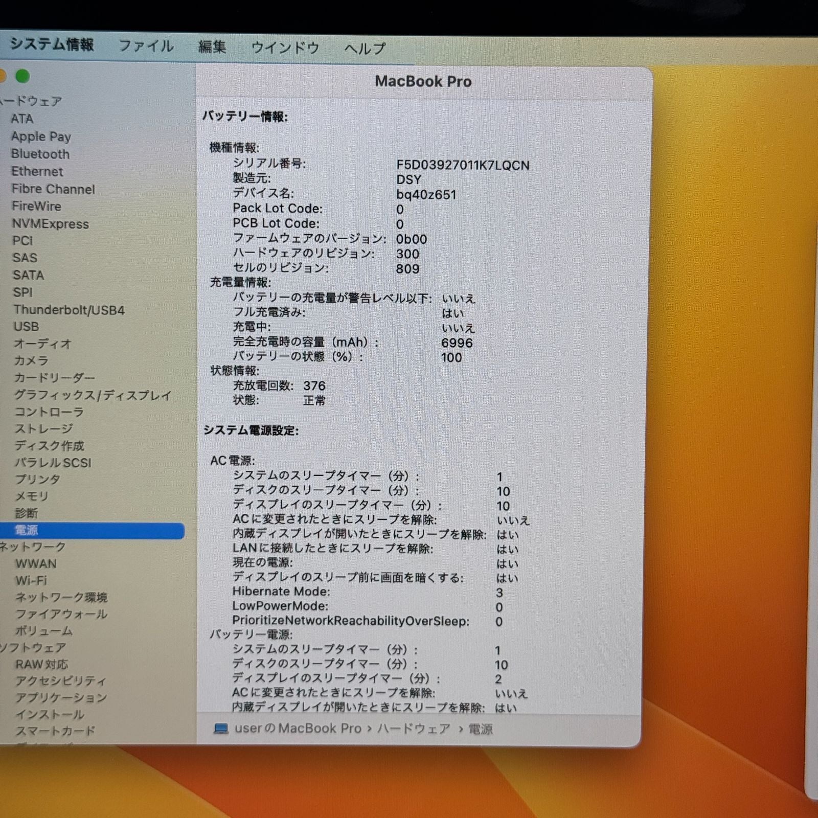
Task: Select Thunderbolt/USB4 in the sidebar
Action: click(x=69, y=310)
